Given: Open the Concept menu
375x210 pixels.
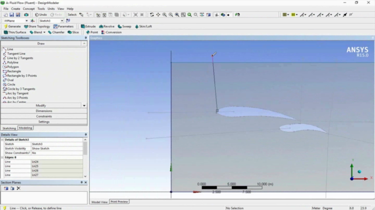Looking at the screenshot, I should click(x=29, y=9).
